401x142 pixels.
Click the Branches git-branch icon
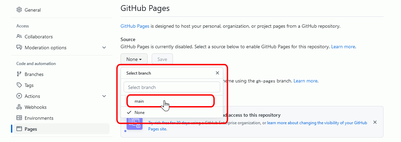click(19, 74)
